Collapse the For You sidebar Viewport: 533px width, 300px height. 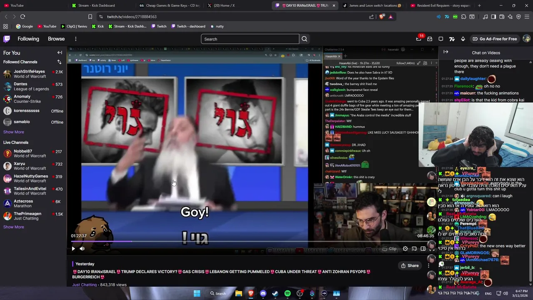click(x=60, y=53)
